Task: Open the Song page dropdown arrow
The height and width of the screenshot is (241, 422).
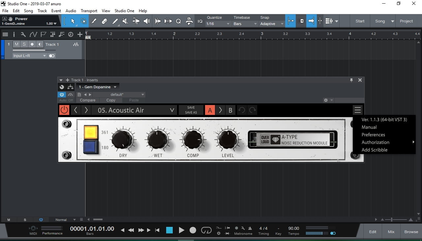Action: coord(392,21)
